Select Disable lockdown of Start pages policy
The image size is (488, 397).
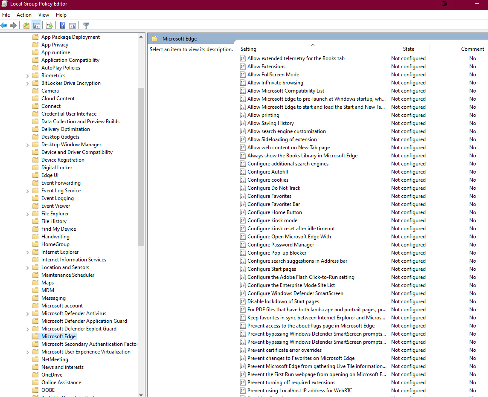283,301
